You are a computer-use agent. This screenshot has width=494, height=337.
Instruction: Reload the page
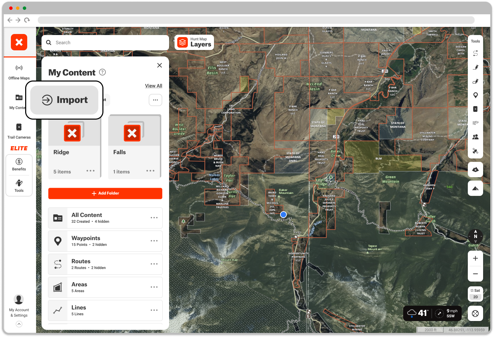[27, 20]
